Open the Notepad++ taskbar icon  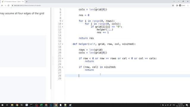click(x=65, y=105)
